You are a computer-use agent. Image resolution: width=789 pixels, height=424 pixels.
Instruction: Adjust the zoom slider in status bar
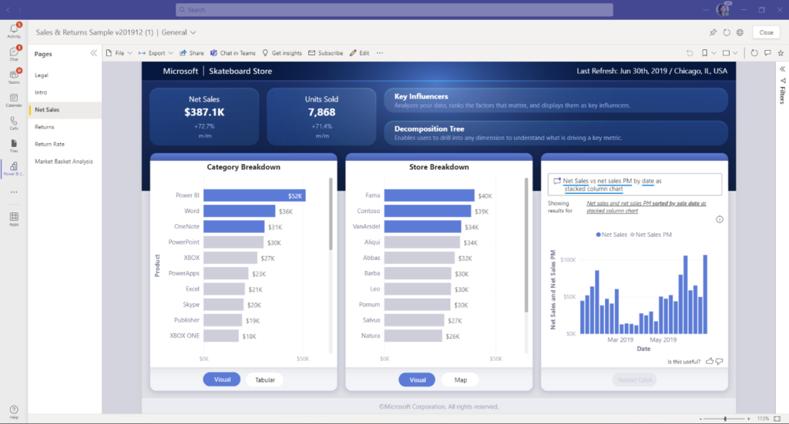coord(725,419)
